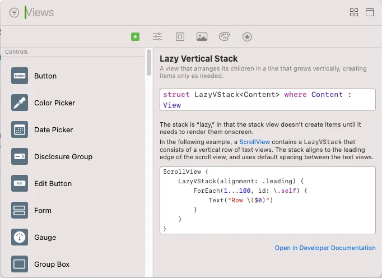The image size is (382, 278).
Task: Open the image Media library tab
Action: click(202, 36)
